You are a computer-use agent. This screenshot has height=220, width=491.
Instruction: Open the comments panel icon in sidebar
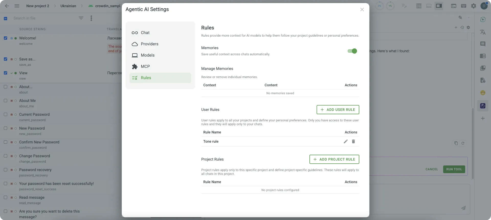[483, 44]
